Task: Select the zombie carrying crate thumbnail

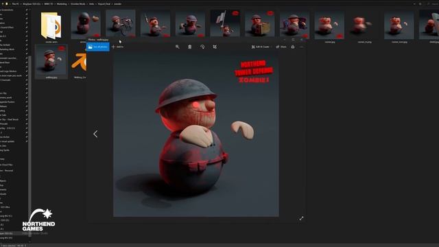Action: click(260, 23)
